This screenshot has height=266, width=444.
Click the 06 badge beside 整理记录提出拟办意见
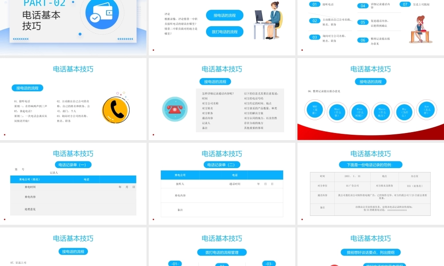click(x=363, y=40)
